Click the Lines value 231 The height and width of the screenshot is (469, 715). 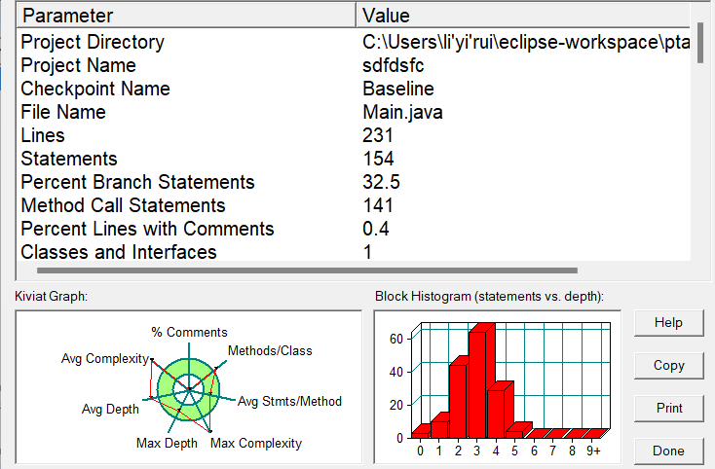pos(378,135)
